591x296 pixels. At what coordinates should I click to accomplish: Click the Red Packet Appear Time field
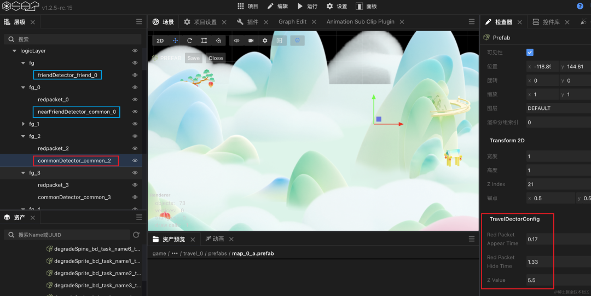[x=559, y=239]
